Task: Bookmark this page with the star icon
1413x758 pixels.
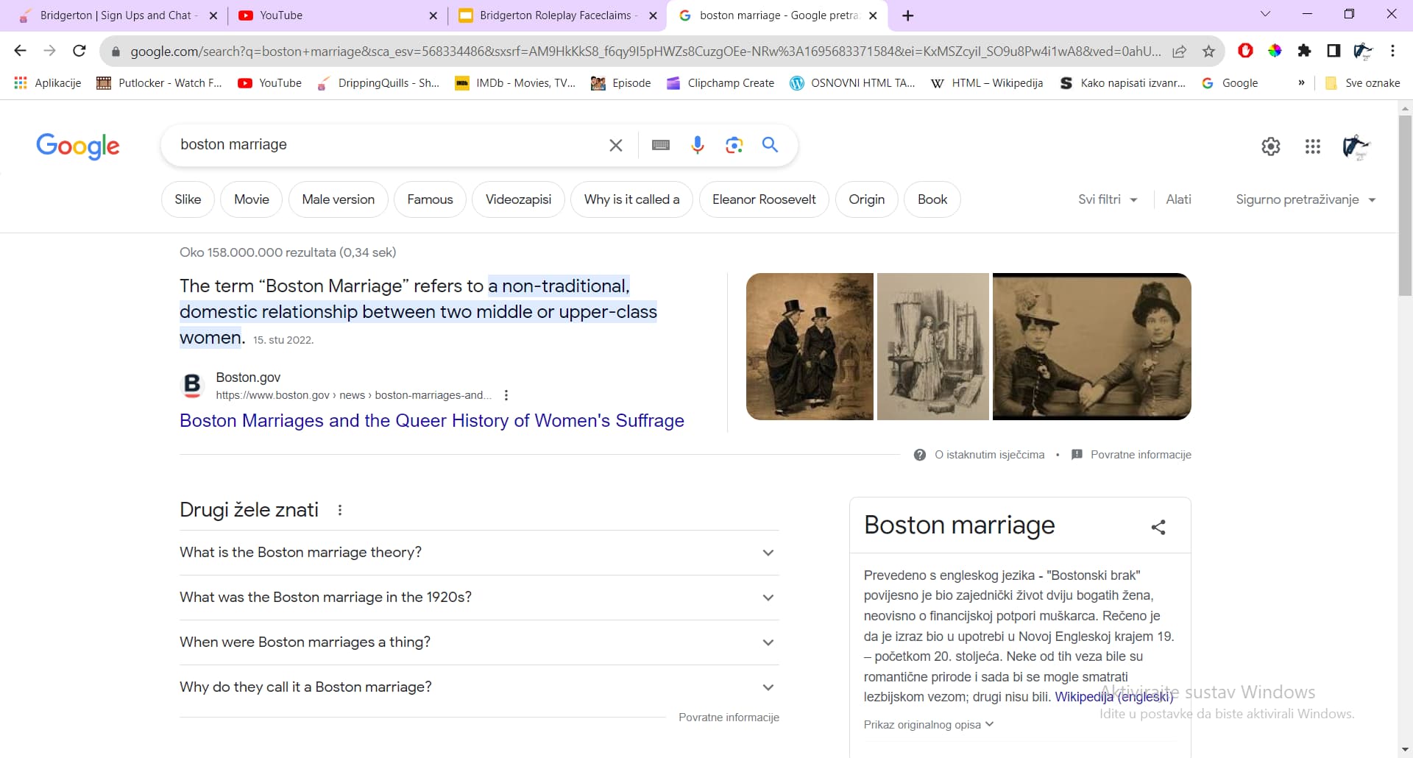Action: click(x=1208, y=51)
